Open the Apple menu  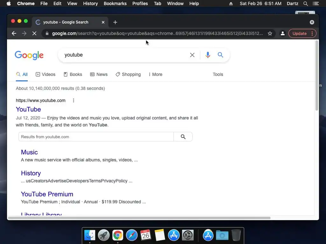(9, 3)
